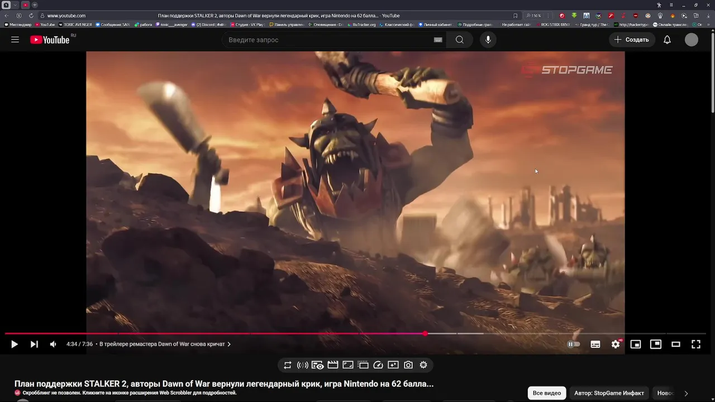715x402 pixels.
Task: Open player settings gear with HD badge
Action: [616, 344]
